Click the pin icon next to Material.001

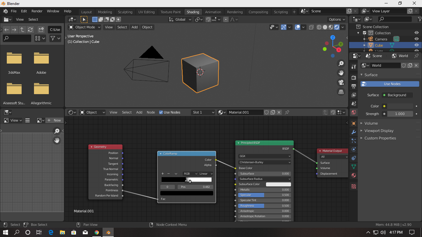click(287, 112)
